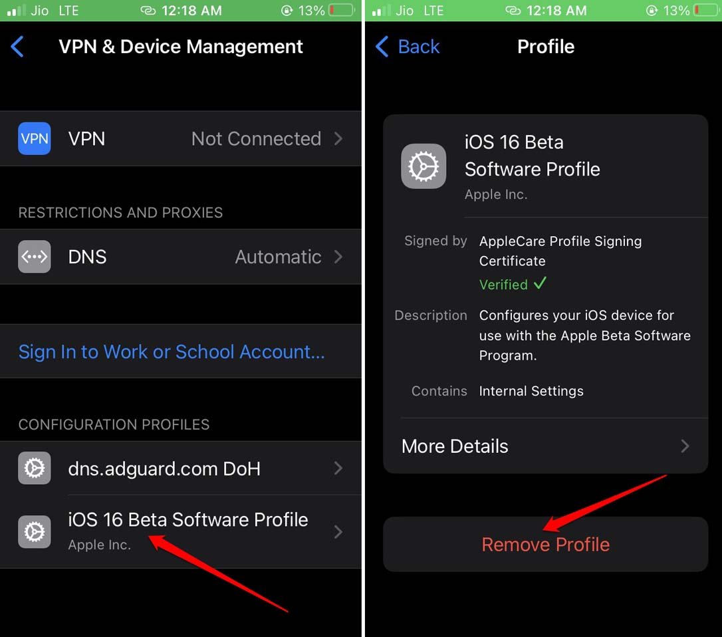Tap the back chevron in VPN & Device Management
This screenshot has width=722, height=637.
17,47
